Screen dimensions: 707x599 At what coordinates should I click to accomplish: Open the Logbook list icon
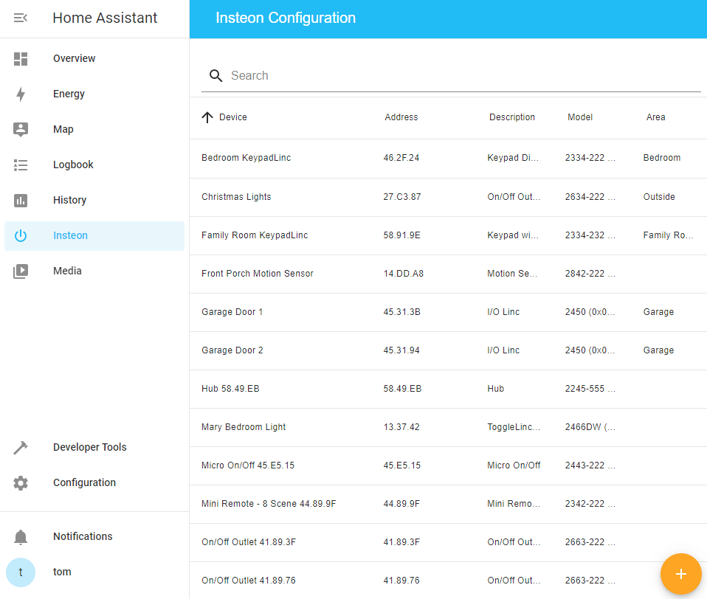[x=21, y=165]
